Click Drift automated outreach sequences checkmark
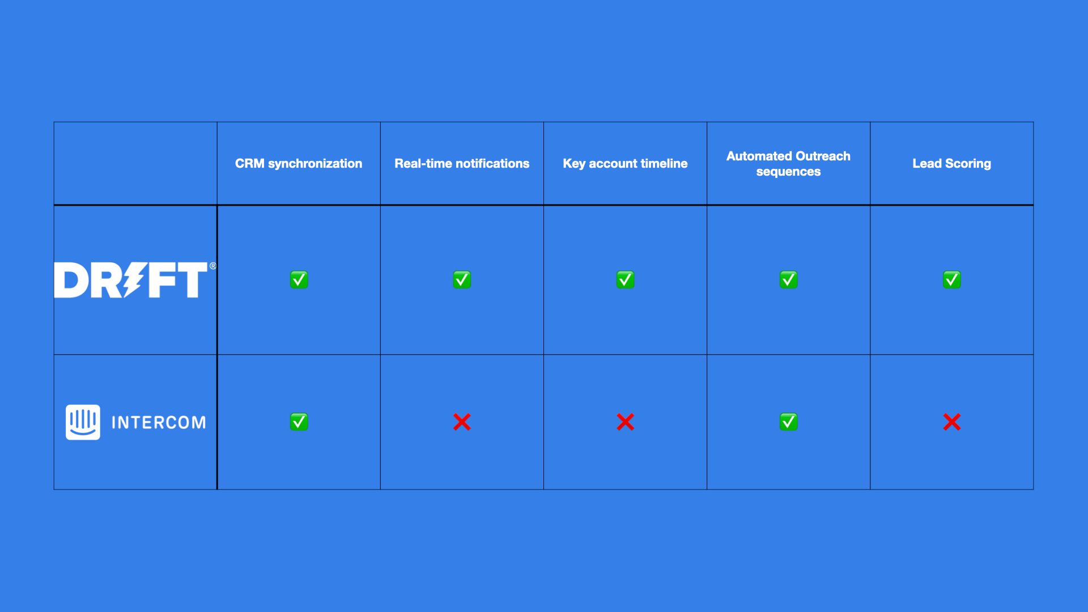The height and width of the screenshot is (612, 1088). (788, 278)
